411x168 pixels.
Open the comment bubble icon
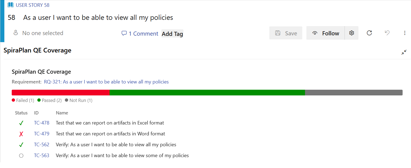point(124,33)
